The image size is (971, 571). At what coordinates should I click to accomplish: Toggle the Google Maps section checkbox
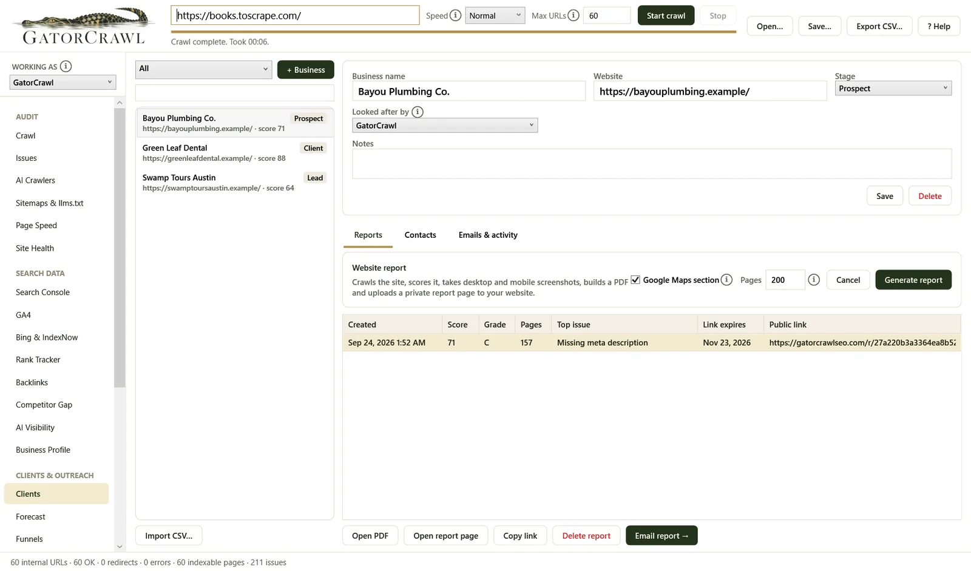[635, 280]
